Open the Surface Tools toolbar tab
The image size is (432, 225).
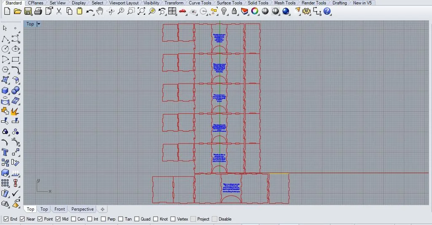(x=229, y=3)
